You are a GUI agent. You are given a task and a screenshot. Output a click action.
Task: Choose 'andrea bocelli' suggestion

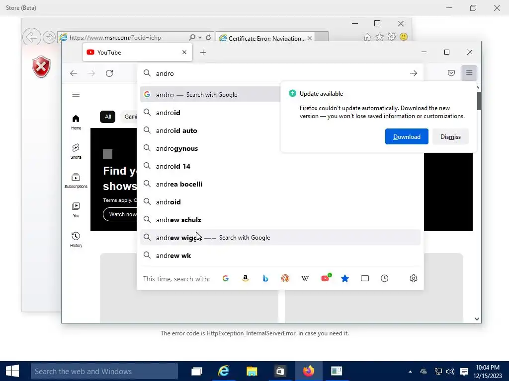(280, 184)
